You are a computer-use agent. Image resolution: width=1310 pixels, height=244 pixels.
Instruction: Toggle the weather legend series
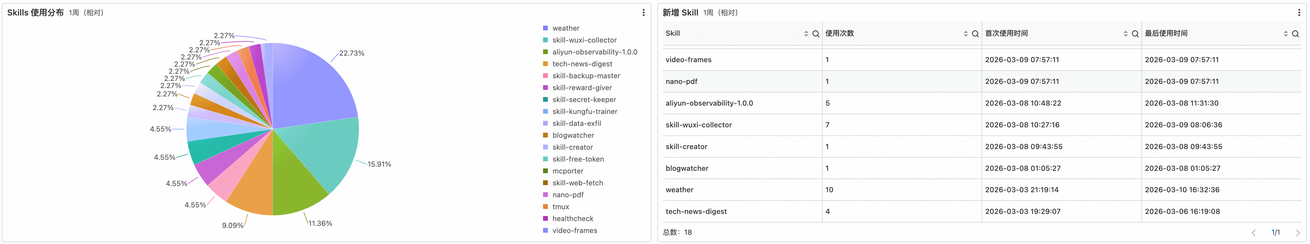[x=565, y=29]
